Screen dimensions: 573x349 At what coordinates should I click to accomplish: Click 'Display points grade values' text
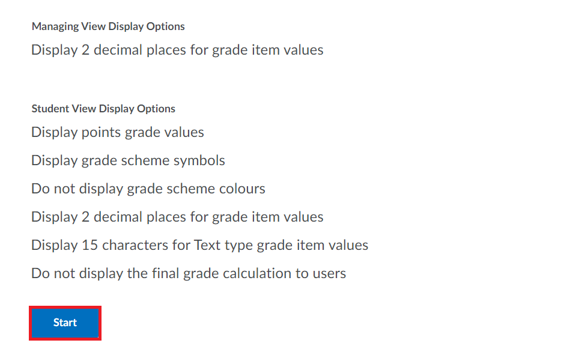pyautogui.click(x=118, y=132)
